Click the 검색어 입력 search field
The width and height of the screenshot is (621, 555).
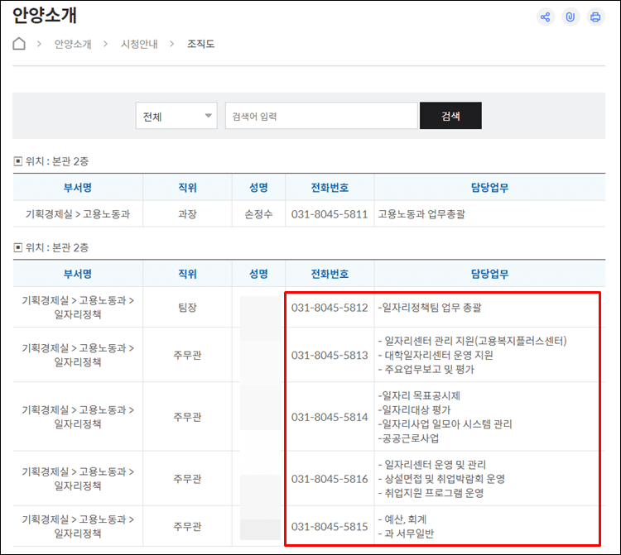(x=321, y=116)
